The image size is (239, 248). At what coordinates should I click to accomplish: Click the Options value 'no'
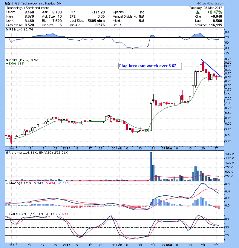pyautogui.click(x=142, y=12)
